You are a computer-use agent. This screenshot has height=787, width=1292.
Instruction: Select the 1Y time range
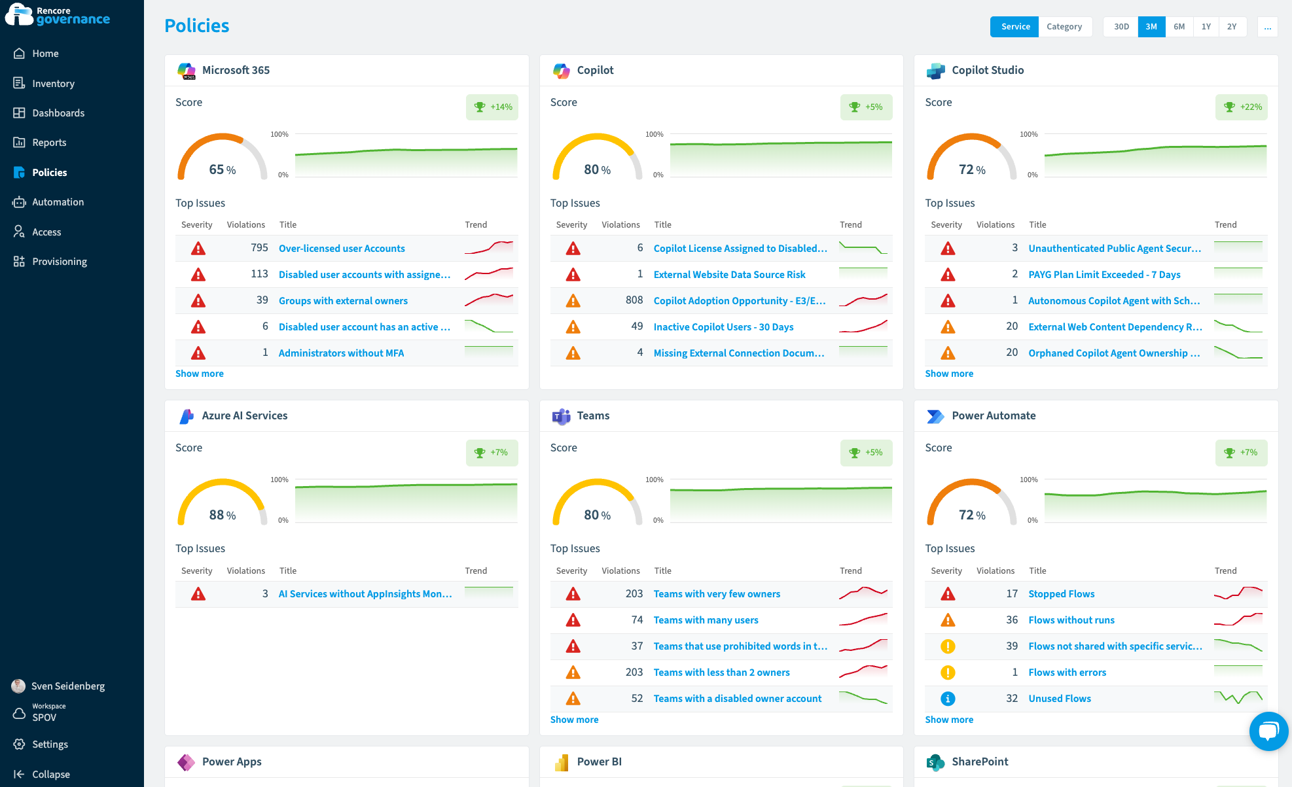click(x=1206, y=27)
